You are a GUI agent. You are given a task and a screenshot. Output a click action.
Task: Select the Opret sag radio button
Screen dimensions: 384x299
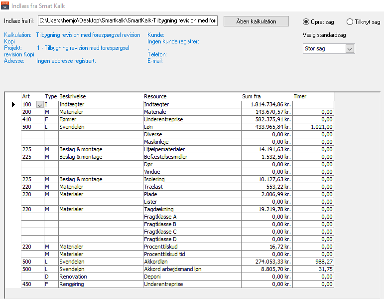(x=307, y=21)
